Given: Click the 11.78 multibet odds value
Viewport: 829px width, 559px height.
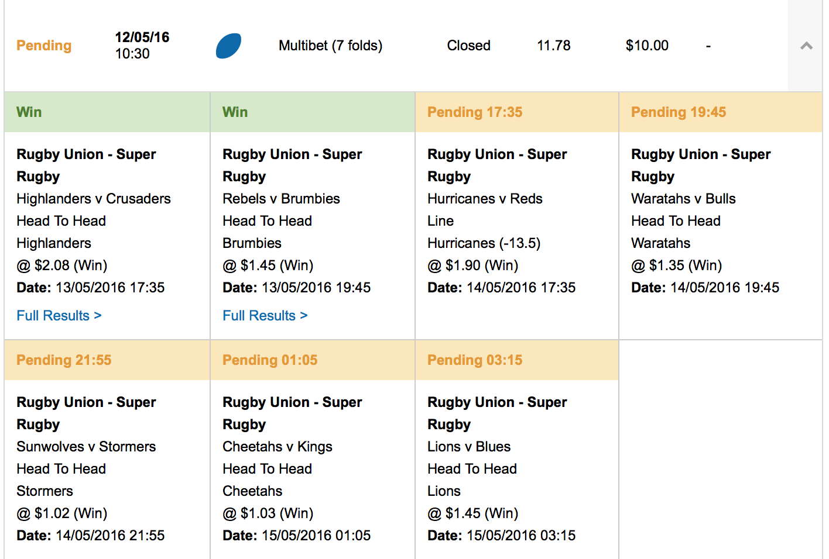Looking at the screenshot, I should click(554, 46).
